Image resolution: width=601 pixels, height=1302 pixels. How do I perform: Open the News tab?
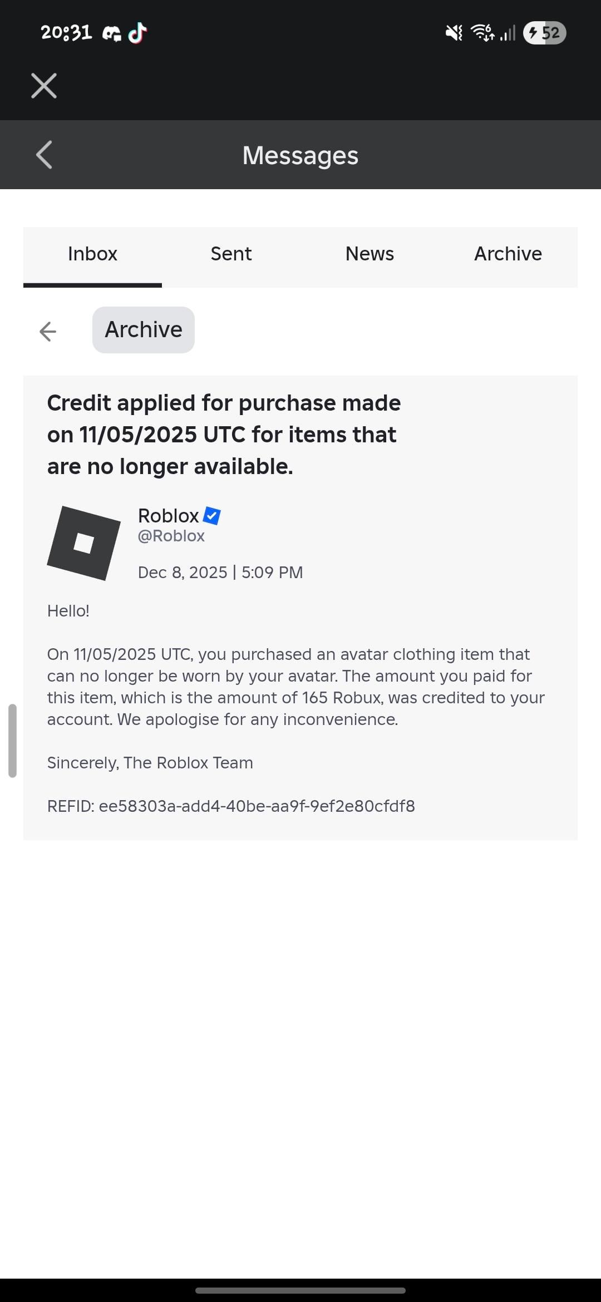pos(370,254)
